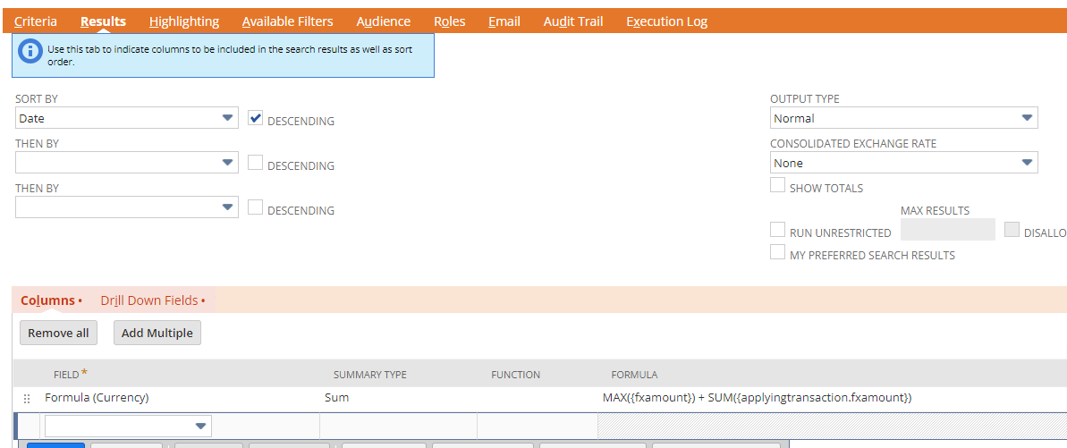Click the empty summary type cell in new row
The image size is (1067, 448).
(x=399, y=427)
